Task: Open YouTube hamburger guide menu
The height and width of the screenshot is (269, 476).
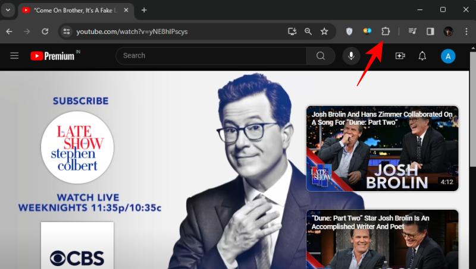Action: click(x=14, y=56)
